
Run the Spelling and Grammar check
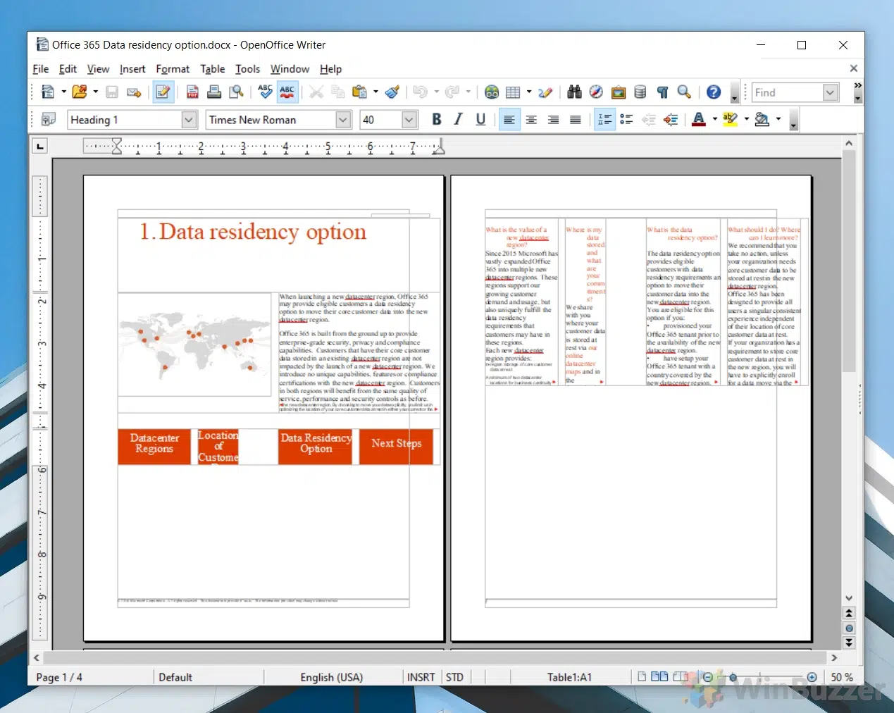[265, 92]
